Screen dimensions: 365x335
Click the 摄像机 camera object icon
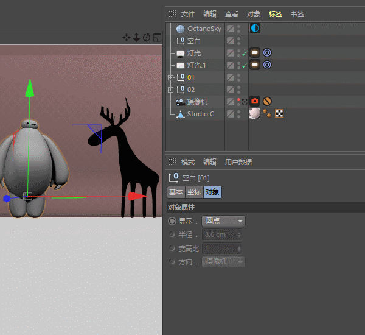click(180, 102)
